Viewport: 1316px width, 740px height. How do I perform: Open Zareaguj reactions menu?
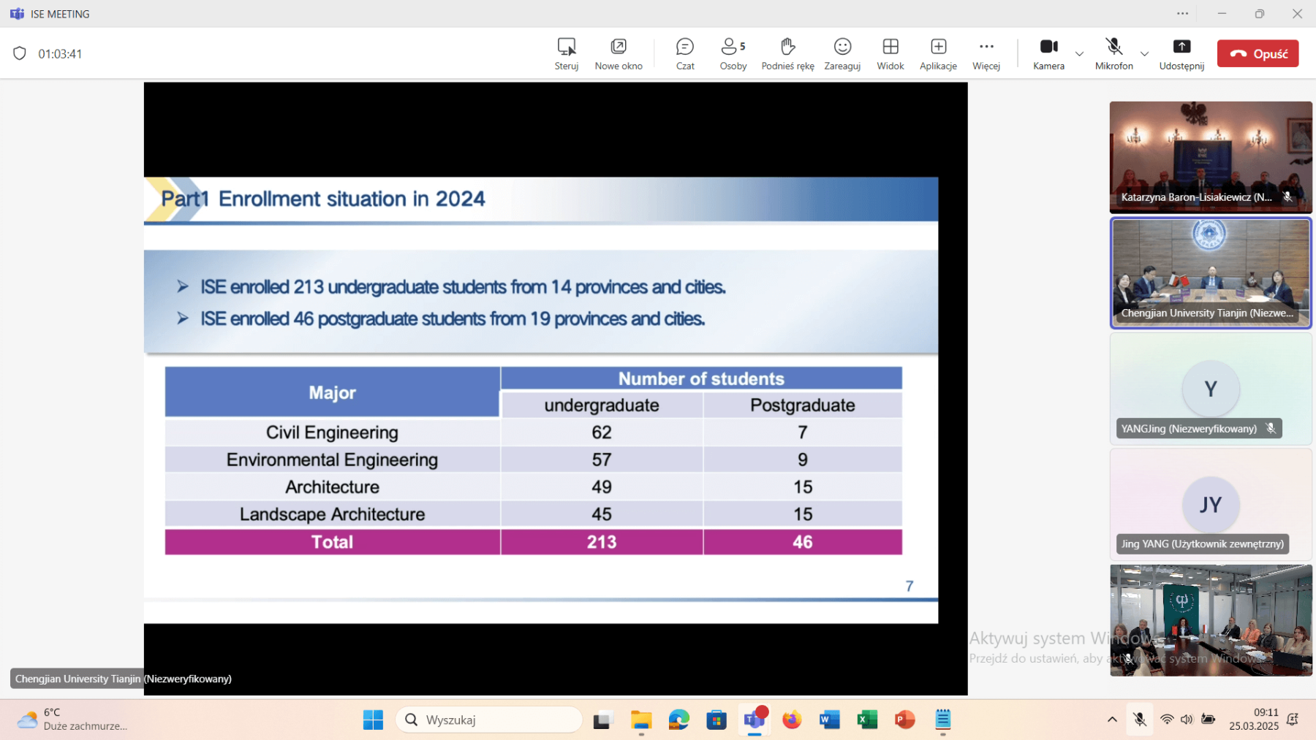[x=842, y=54]
